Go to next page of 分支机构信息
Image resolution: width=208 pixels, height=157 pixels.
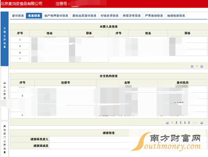202,123
